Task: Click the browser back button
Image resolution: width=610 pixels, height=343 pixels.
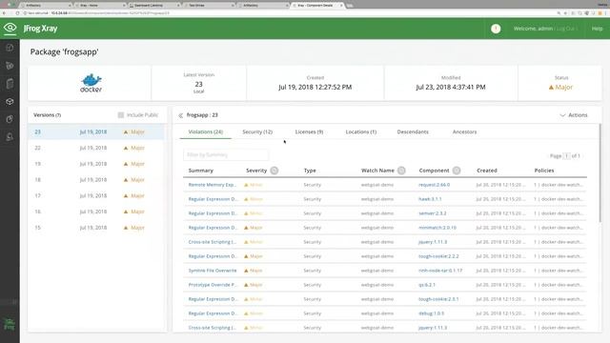Action: pos(4,13)
